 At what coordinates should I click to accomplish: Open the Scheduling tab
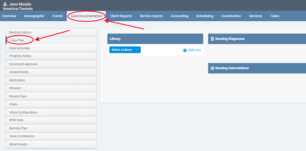click(x=205, y=16)
